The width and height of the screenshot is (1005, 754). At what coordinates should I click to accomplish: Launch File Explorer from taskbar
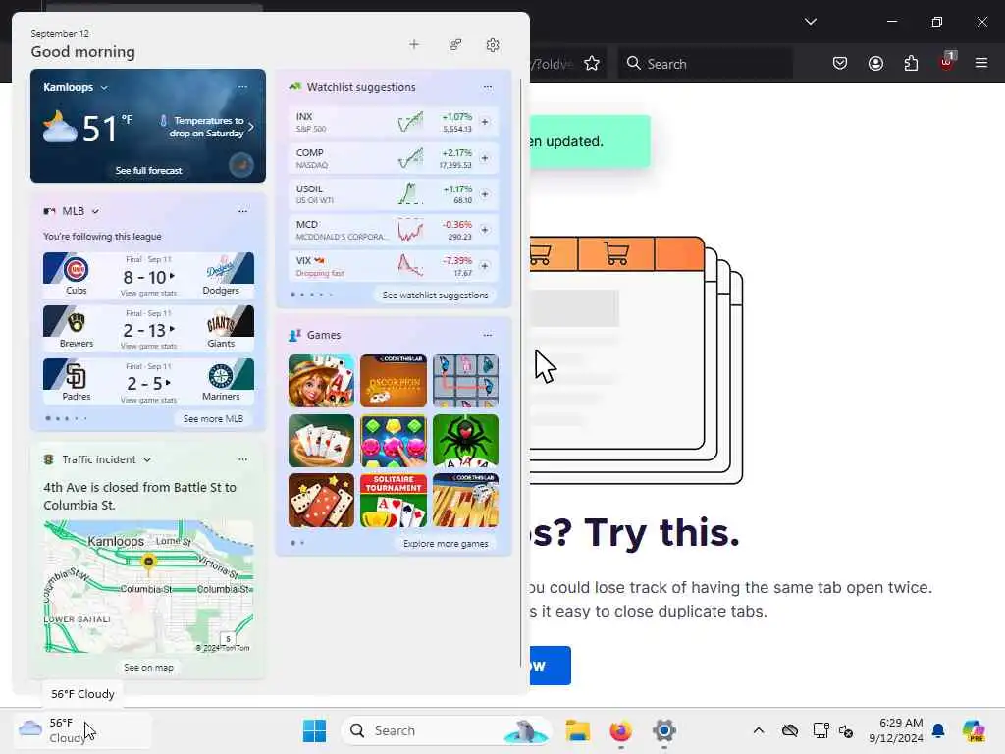577,730
